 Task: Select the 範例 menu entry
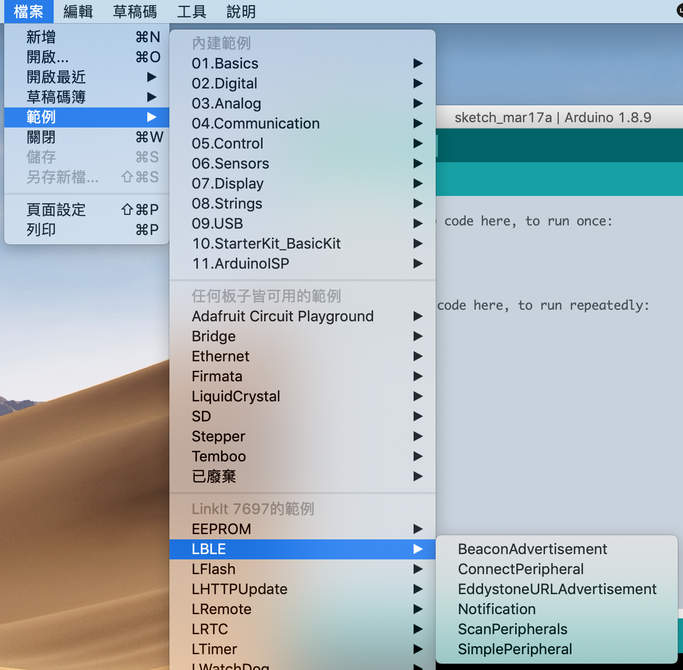coord(87,117)
